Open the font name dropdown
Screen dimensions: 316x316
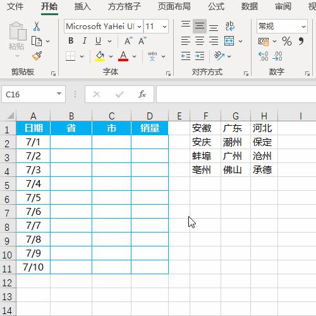(139, 27)
